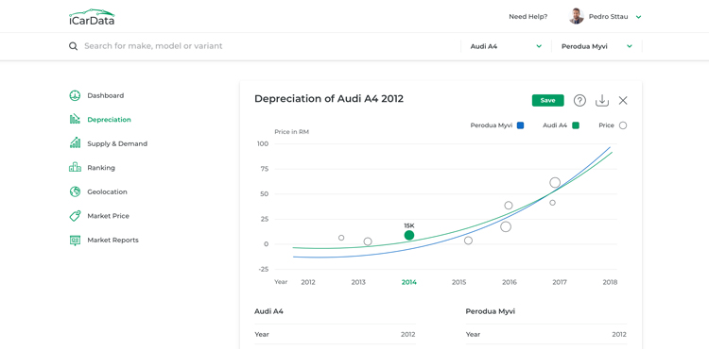Toggle Perodua Myvi blue legend square
709x349 pixels.
[x=520, y=125]
